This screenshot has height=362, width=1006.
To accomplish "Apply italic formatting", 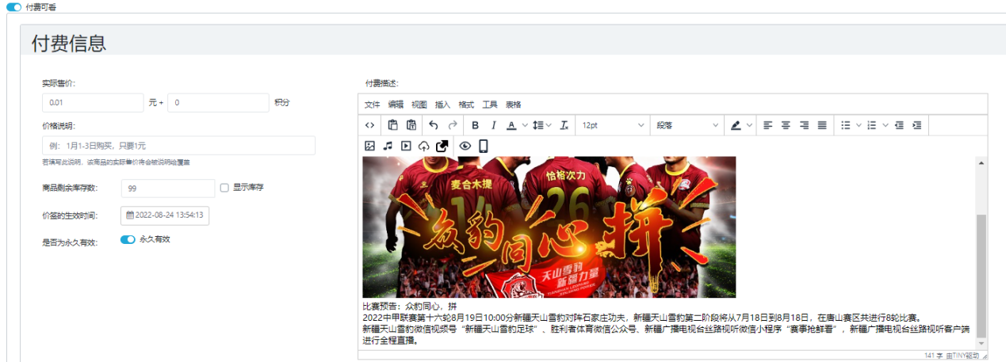I will coord(493,125).
